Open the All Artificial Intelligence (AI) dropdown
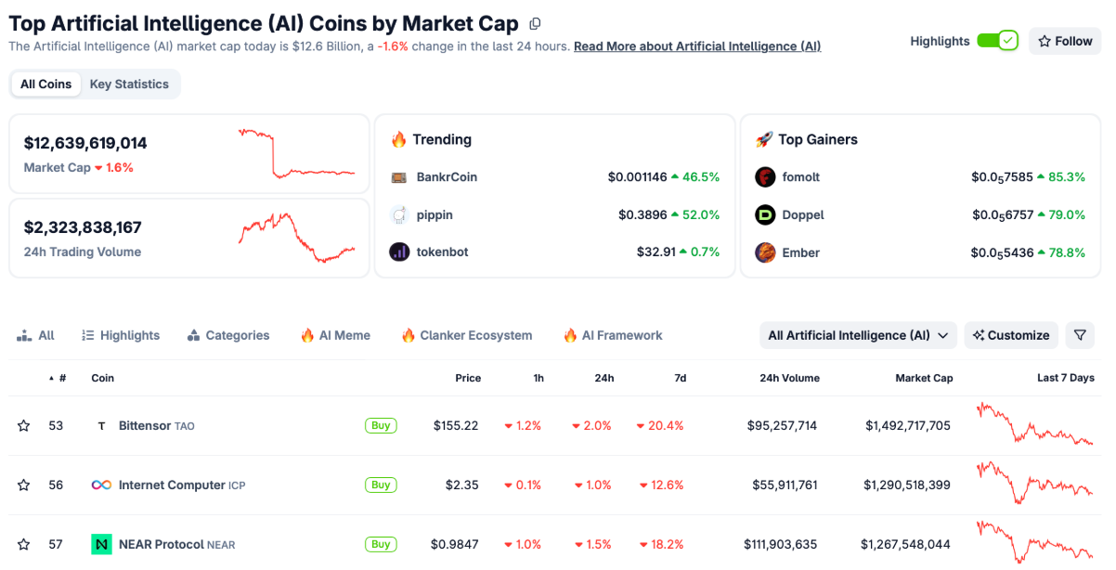The image size is (1116, 570). (x=856, y=335)
